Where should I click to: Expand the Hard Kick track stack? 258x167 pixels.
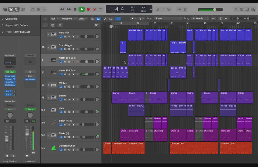coord(48,34)
